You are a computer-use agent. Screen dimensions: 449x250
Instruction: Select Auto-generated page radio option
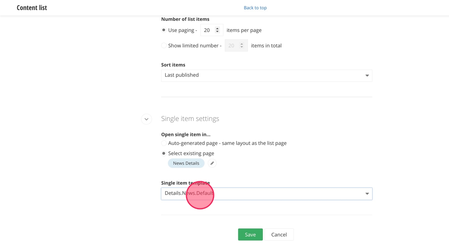click(x=164, y=143)
